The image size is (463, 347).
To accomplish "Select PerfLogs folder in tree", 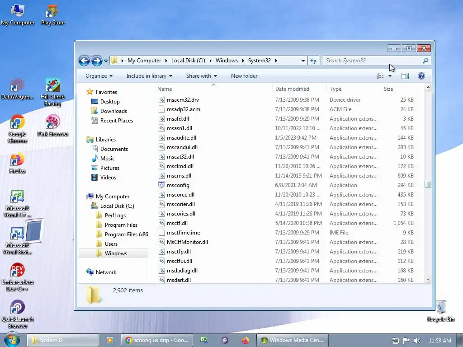I will 111,216.
